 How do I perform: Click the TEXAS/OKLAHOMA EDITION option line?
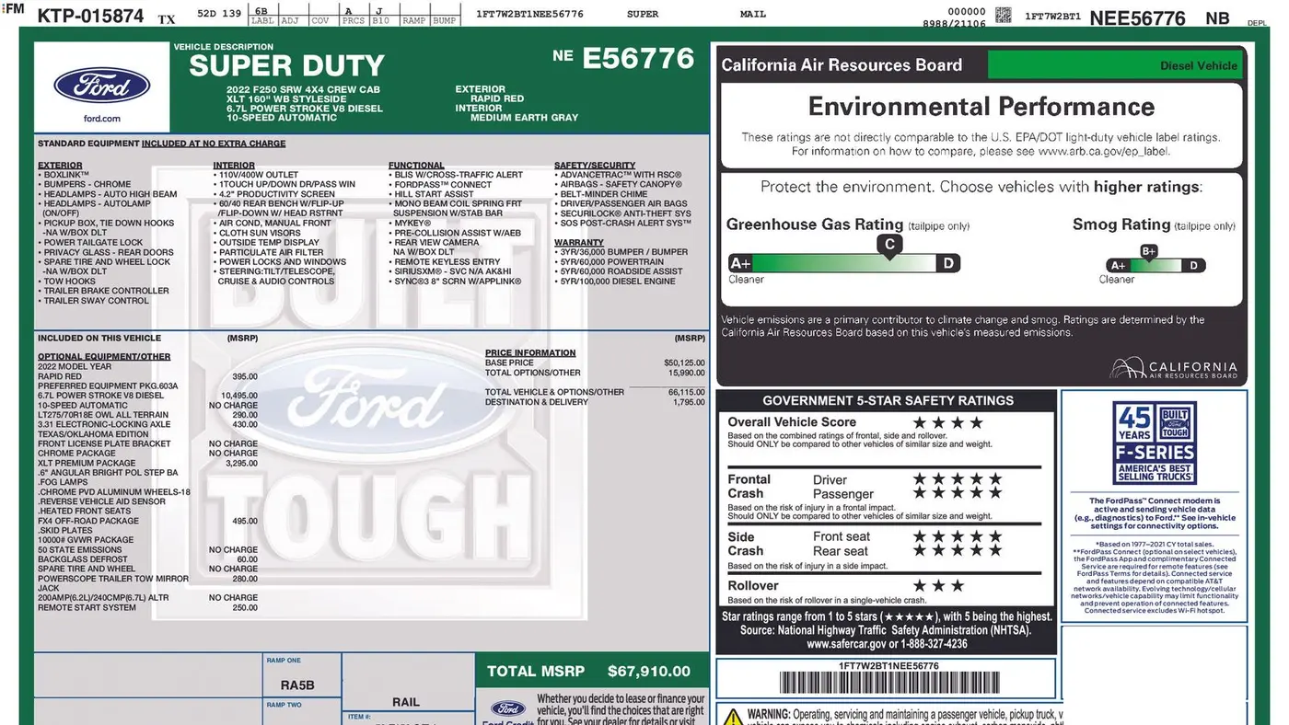93,434
